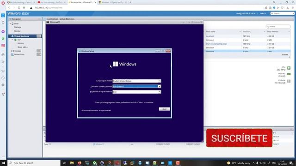Click DC1 domain host name cell
Image resolution: width=296 pixels, height=166 pixels.
point(216,44)
